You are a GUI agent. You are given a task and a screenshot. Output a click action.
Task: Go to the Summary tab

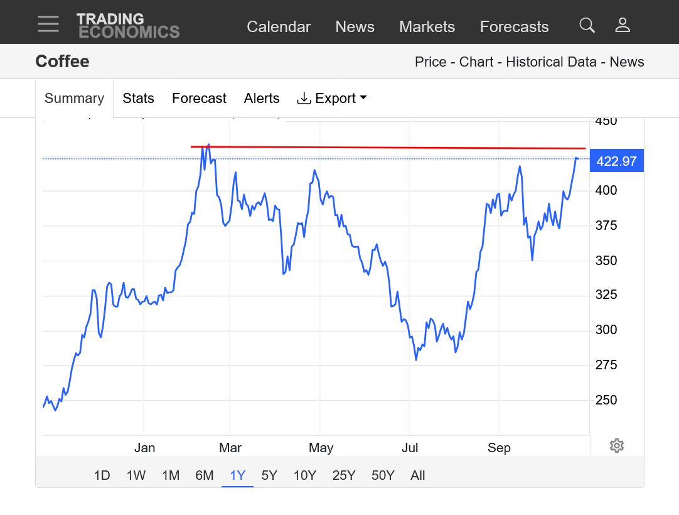pyautogui.click(x=74, y=99)
